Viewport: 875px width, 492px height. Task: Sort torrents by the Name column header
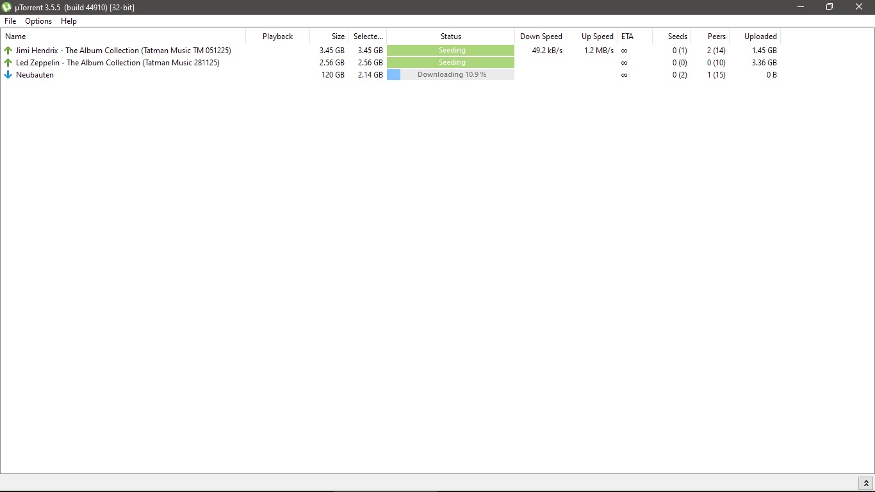[x=123, y=37]
